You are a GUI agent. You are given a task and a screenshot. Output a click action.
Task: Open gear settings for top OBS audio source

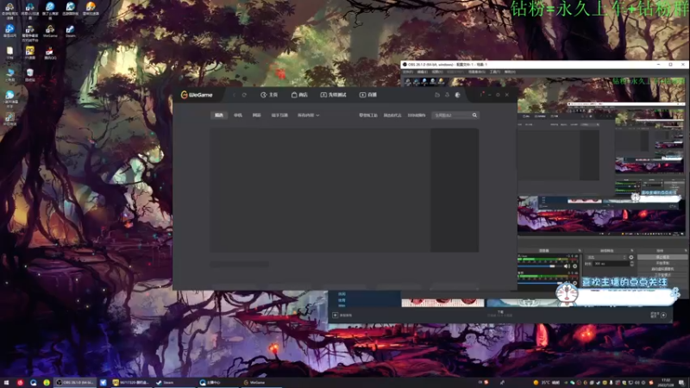coord(574,266)
